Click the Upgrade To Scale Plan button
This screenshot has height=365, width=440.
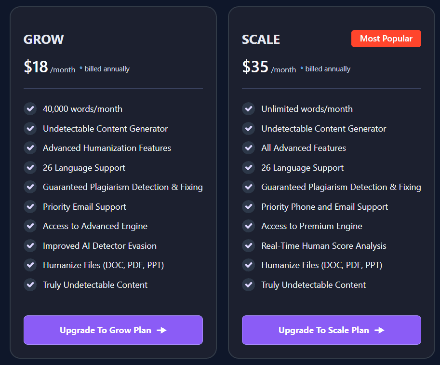tap(331, 330)
